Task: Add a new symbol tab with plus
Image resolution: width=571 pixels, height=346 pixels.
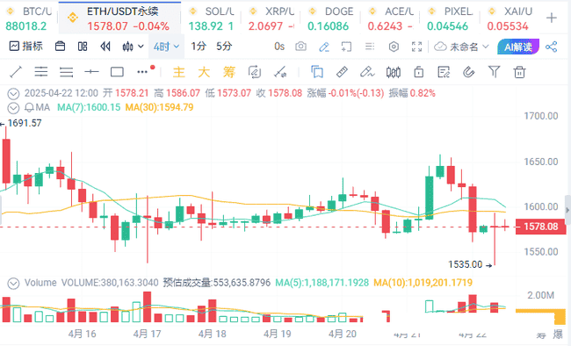Action: (x=552, y=18)
